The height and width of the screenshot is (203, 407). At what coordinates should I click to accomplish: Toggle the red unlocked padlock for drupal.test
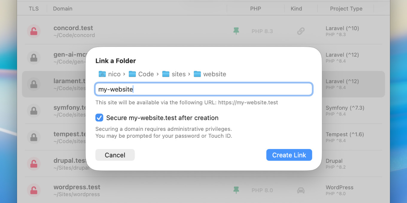34,164
